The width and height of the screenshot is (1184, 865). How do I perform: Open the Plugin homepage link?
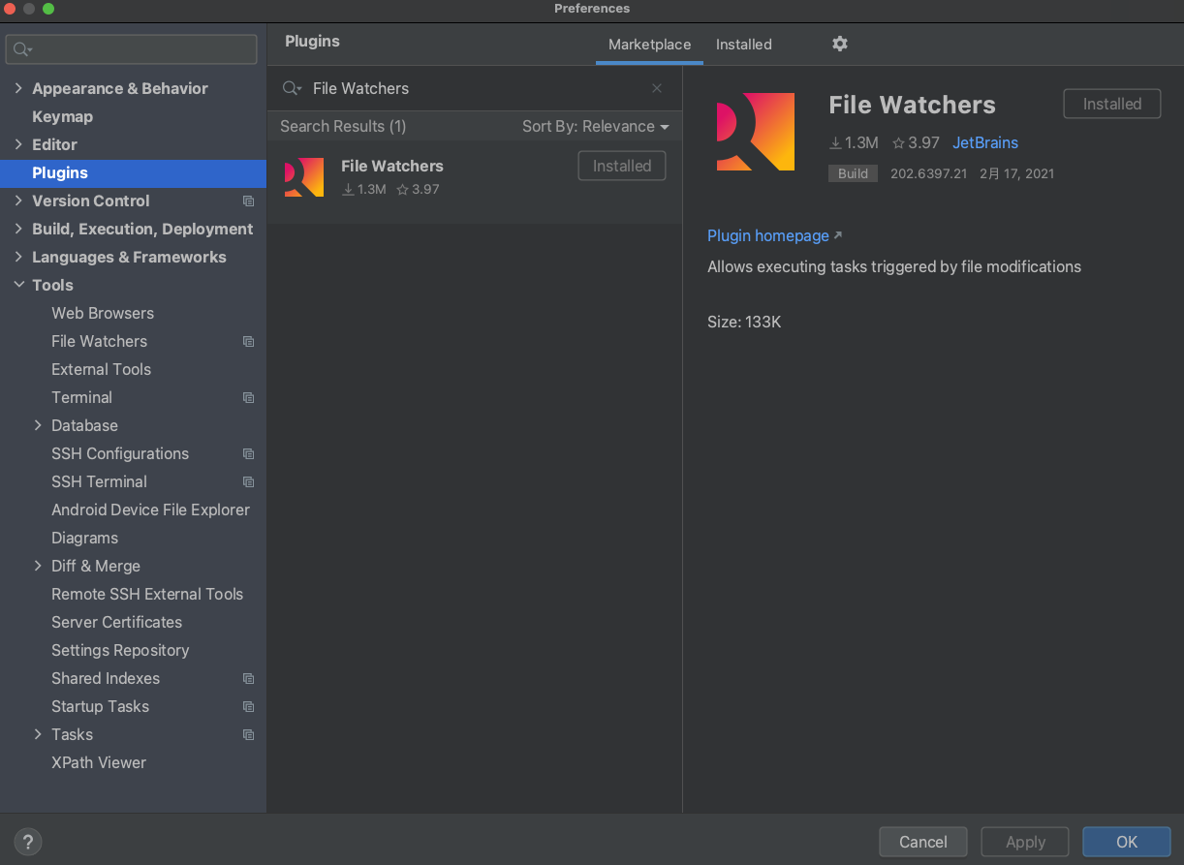(774, 235)
